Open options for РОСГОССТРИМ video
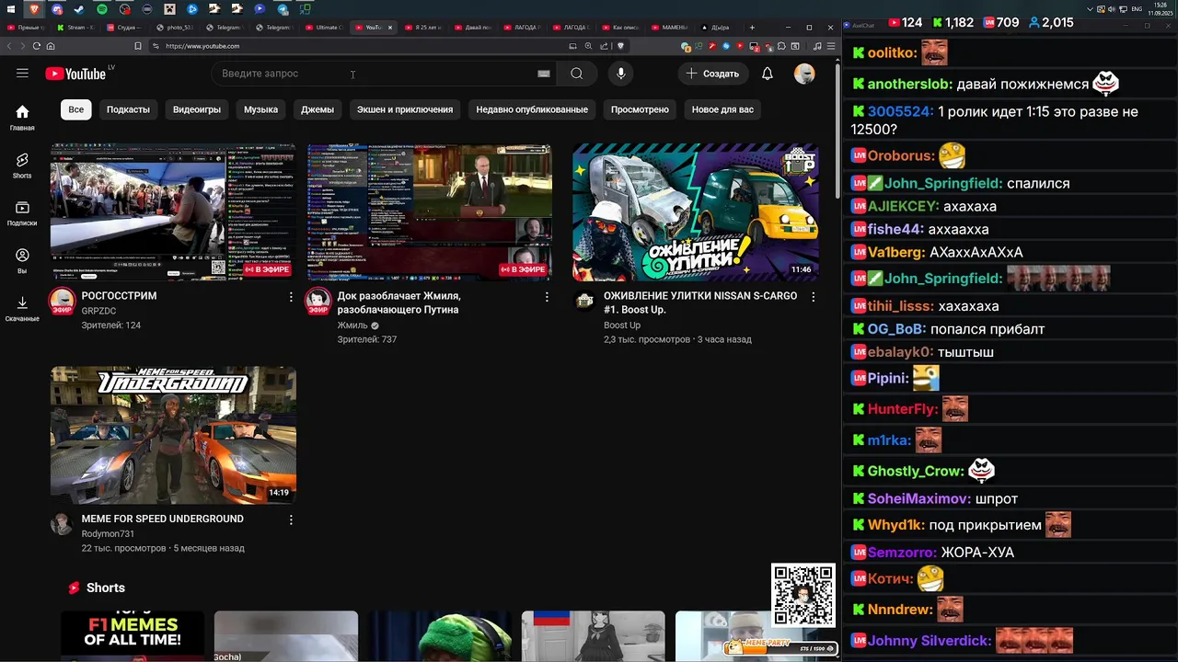This screenshot has height=662, width=1178. [x=291, y=297]
